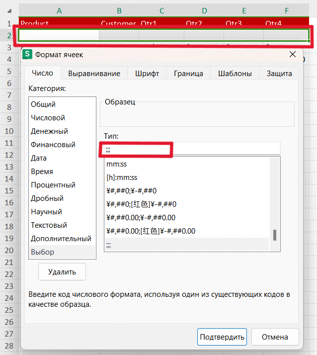The width and height of the screenshot is (317, 355).
Task: Select the Научный category
Action: tap(62, 212)
